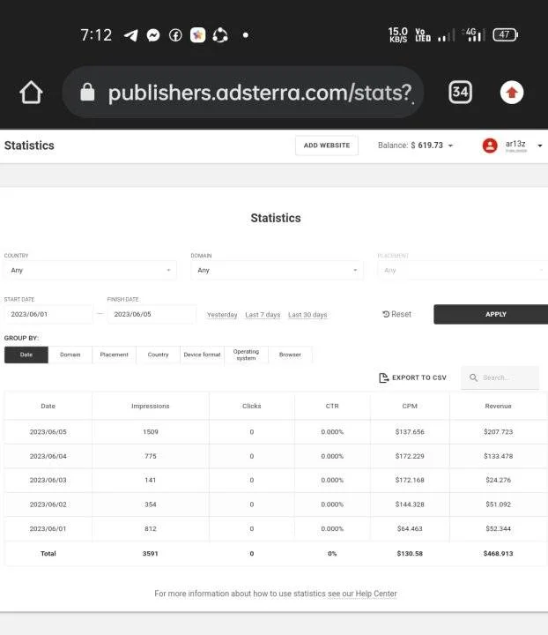Screen dimensions: 548x635
Task: Select the 2023/06/02 date cell
Action: [x=48, y=504]
